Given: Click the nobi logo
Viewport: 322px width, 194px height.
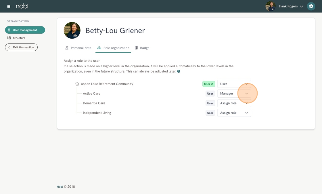Looking at the screenshot, I should point(22,6).
